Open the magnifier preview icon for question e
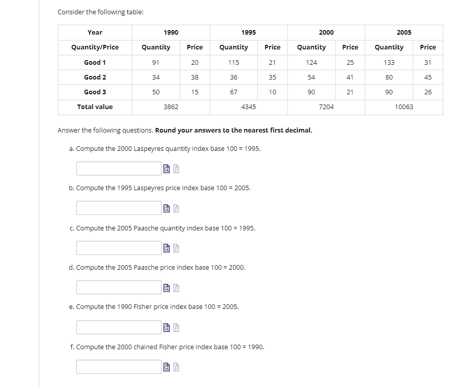451x389 pixels. 166,328
